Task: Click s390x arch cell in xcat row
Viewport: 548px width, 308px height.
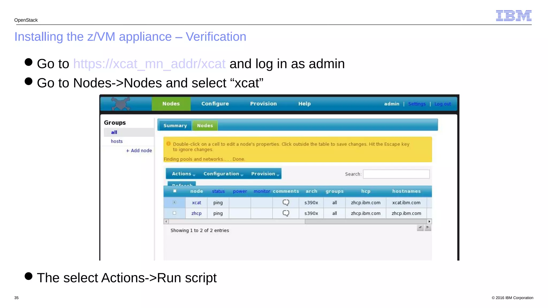Action: (311, 203)
